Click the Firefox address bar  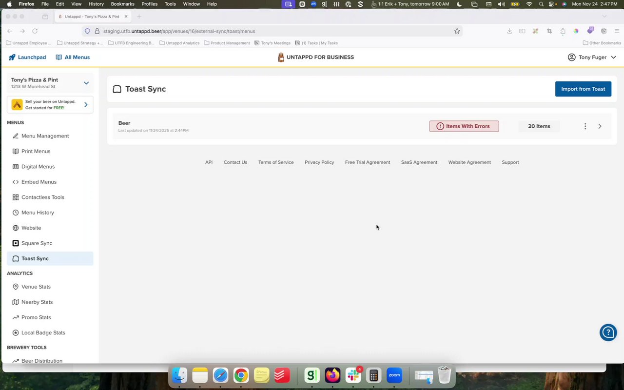point(273,31)
